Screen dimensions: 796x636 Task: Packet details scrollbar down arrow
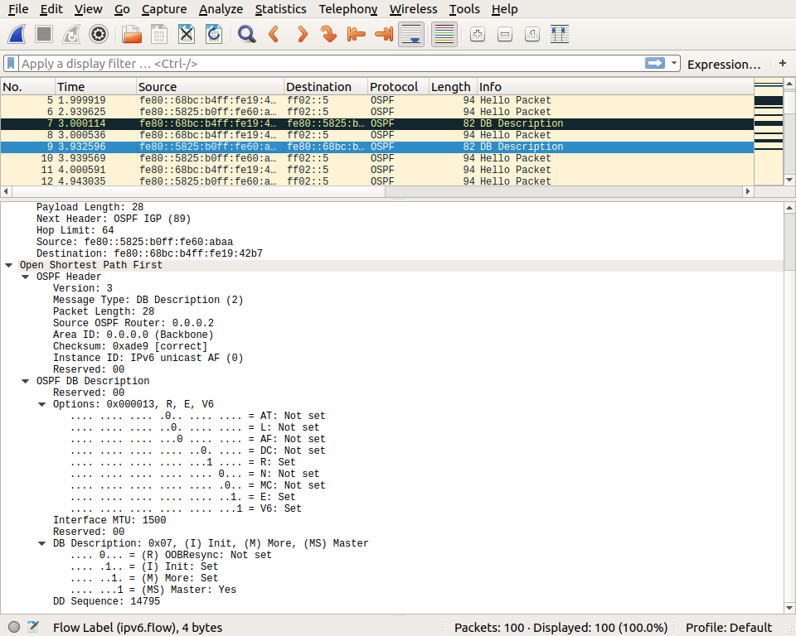(789, 608)
